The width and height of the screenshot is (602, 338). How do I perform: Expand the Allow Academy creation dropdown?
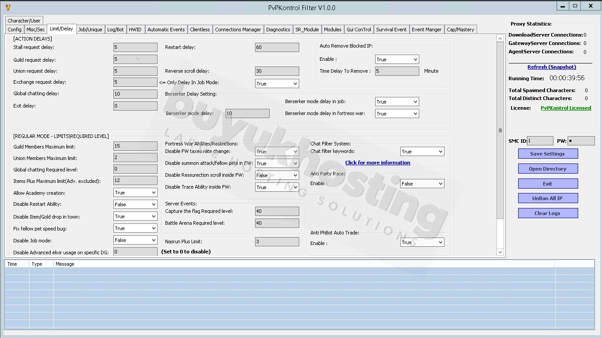tap(135, 193)
